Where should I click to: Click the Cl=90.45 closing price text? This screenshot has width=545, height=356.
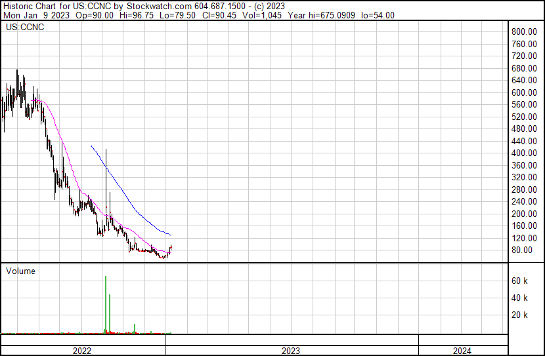pyautogui.click(x=219, y=15)
